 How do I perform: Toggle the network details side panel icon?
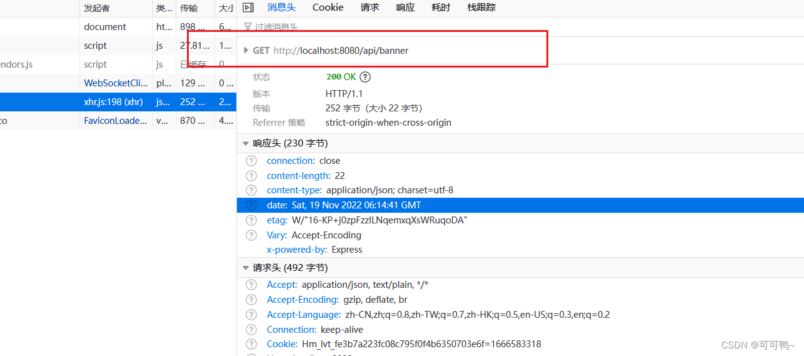(248, 8)
